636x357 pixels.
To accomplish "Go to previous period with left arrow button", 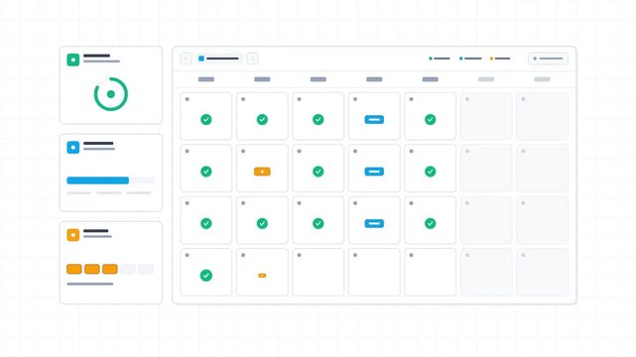I will (187, 59).
